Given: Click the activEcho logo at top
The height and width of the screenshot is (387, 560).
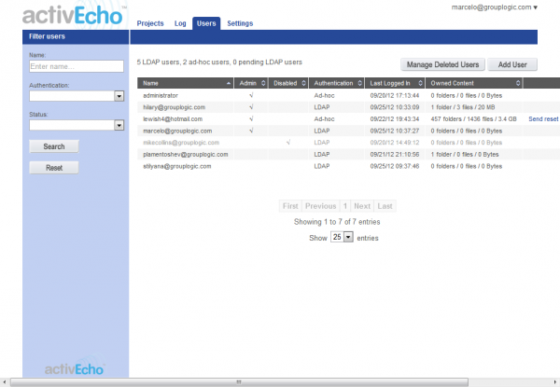Looking at the screenshot, I should pos(73,16).
